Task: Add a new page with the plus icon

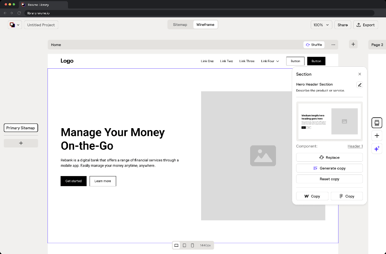Action: [x=353, y=44]
